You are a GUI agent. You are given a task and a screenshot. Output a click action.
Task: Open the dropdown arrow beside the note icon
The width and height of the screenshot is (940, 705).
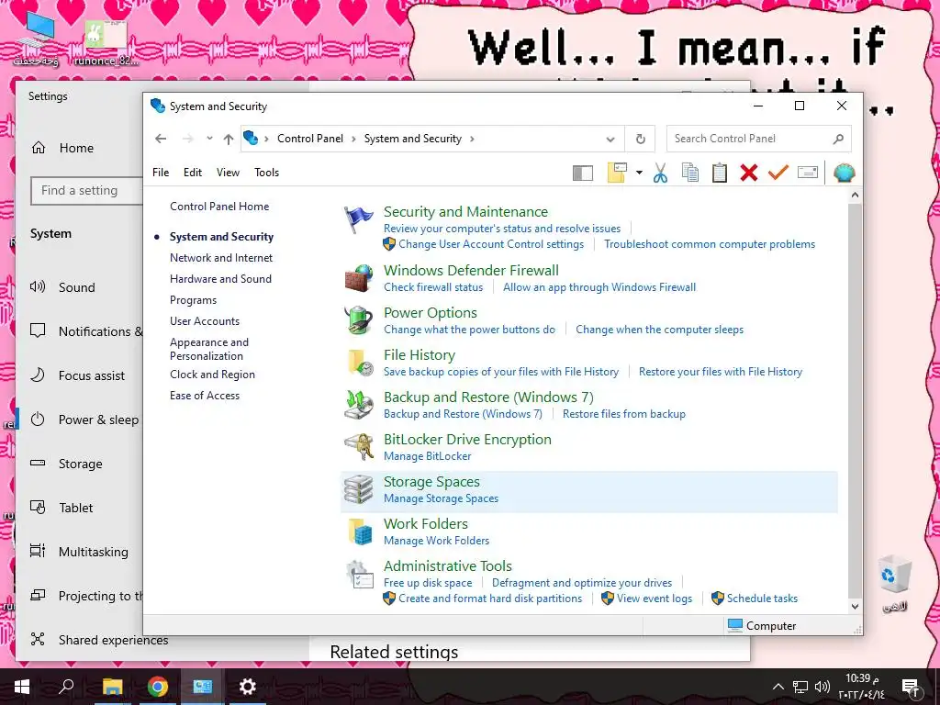click(639, 173)
